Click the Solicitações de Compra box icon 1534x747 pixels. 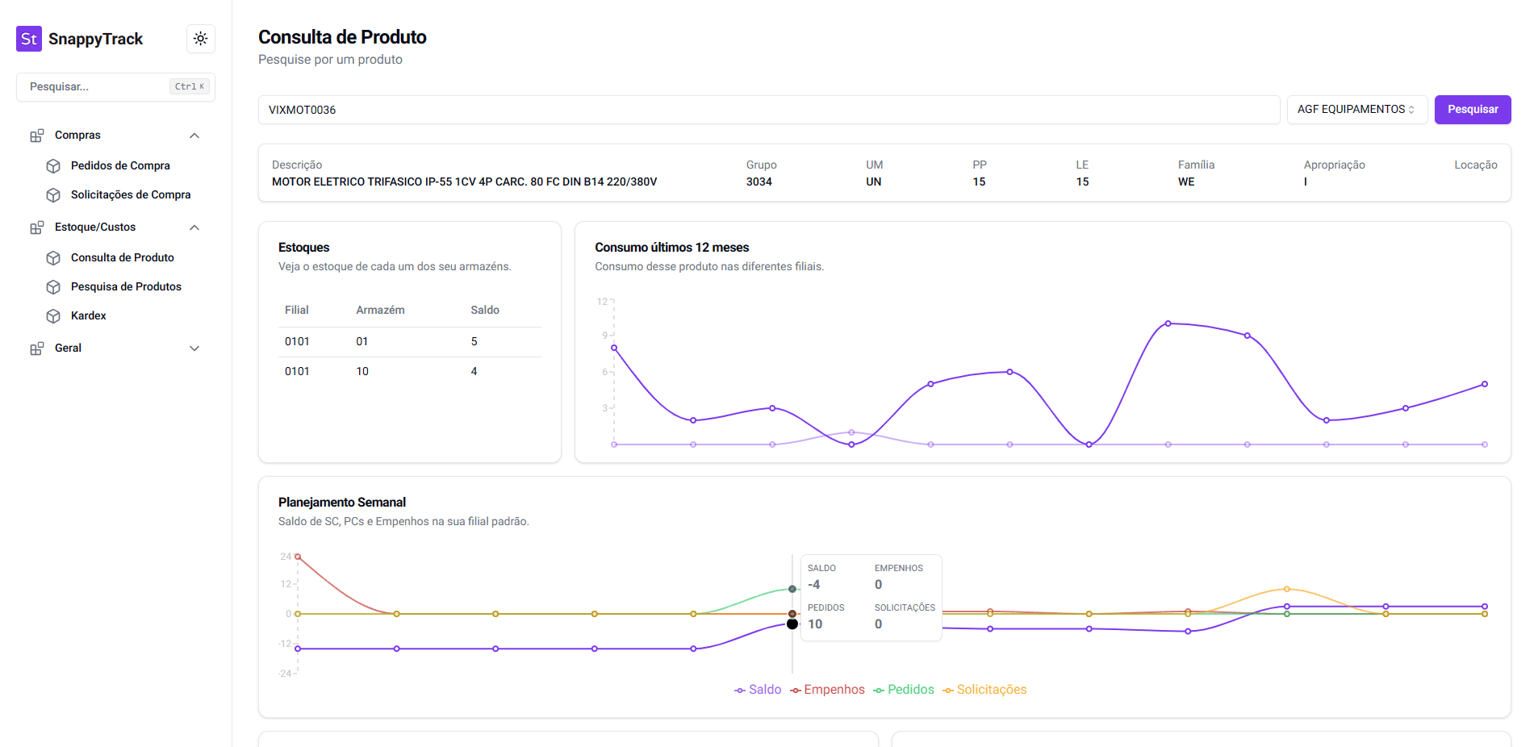tap(53, 195)
